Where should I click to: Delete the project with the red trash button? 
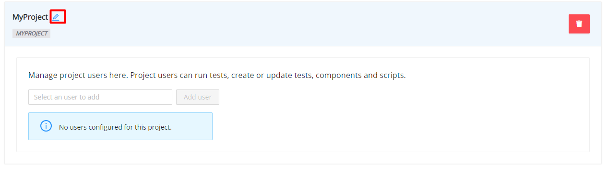click(579, 24)
